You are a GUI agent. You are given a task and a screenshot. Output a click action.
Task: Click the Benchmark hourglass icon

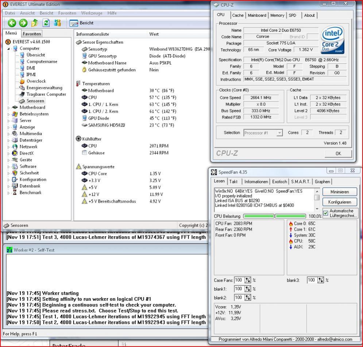click(15, 192)
